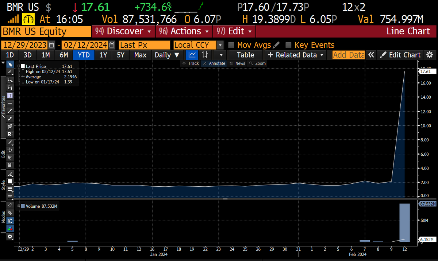This screenshot has height=261, width=438.
Task: Open end date calendar picker
Action: point(112,45)
